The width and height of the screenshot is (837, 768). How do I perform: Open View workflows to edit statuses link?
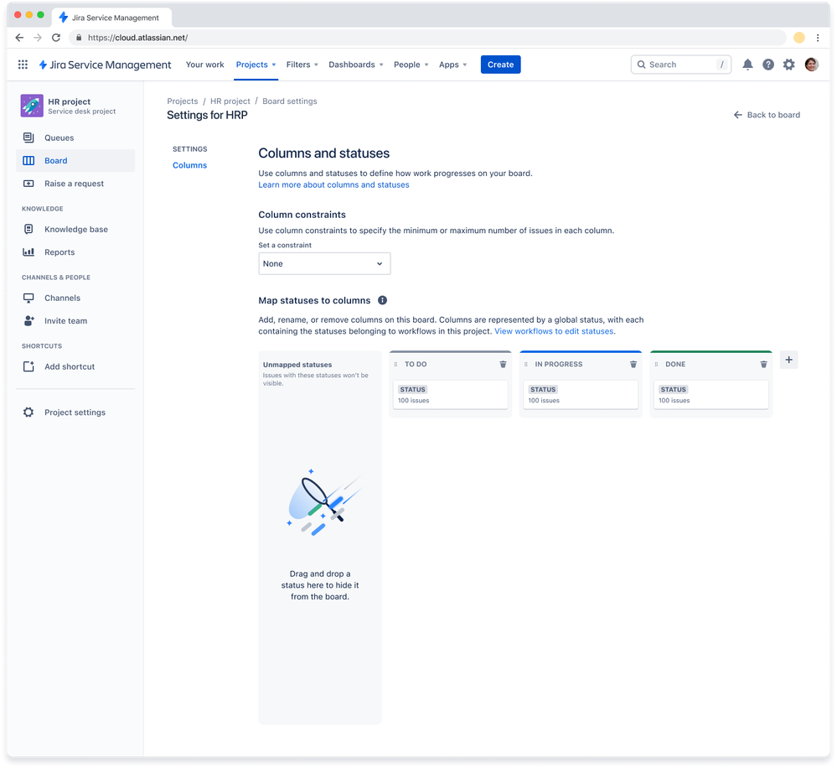pyautogui.click(x=554, y=331)
